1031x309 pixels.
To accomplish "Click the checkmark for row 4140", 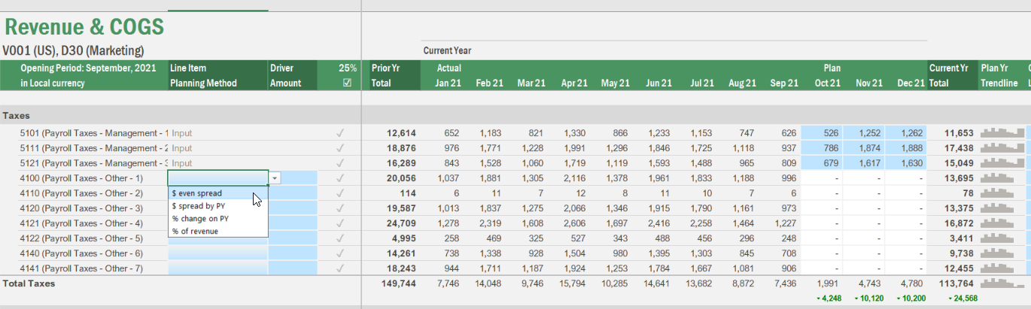I will [340, 253].
